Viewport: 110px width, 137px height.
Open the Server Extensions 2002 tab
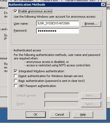80,1
